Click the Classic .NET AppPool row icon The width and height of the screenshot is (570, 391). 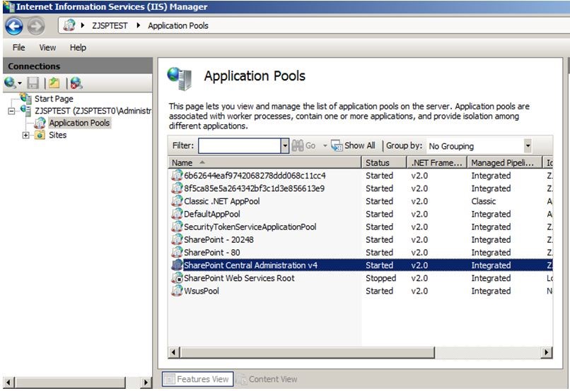(x=177, y=201)
